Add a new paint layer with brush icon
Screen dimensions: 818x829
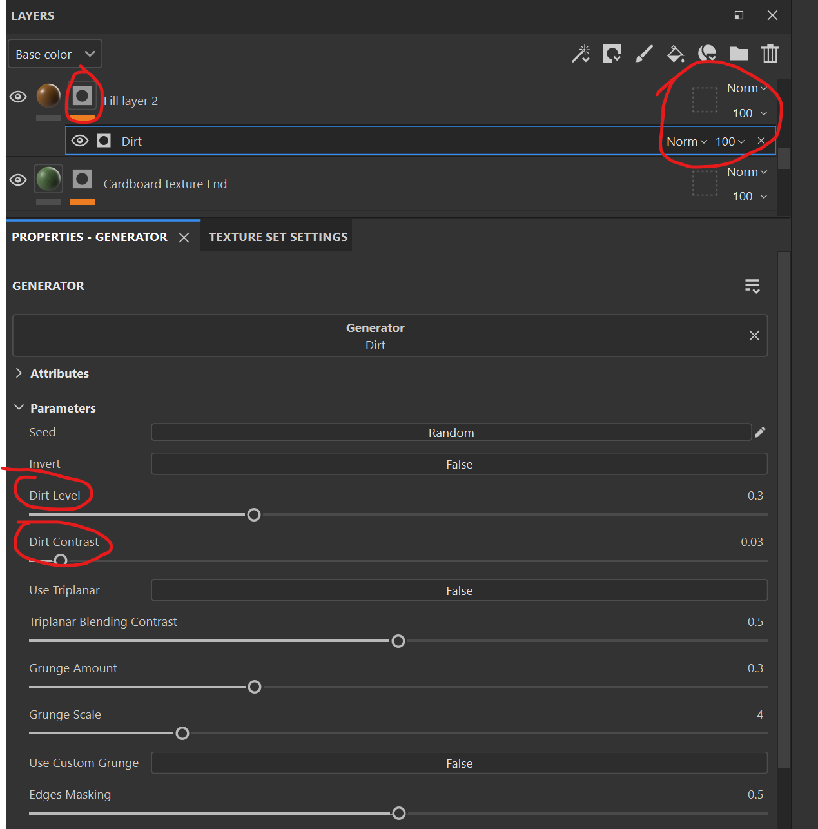click(x=644, y=54)
